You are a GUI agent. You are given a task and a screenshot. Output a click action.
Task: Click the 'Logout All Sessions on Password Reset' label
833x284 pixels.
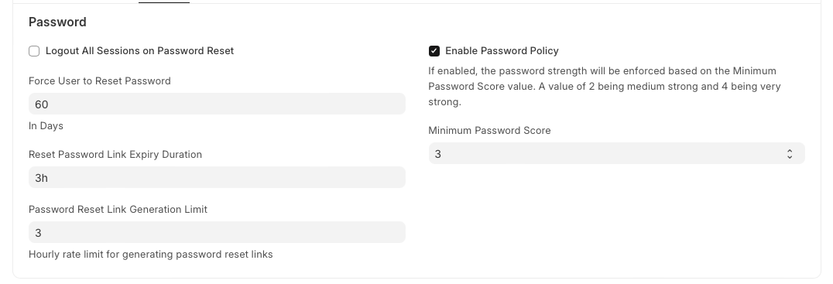tap(139, 51)
